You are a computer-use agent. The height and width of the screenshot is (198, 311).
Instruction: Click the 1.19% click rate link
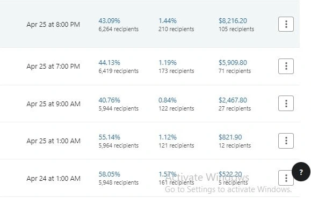[x=168, y=63]
